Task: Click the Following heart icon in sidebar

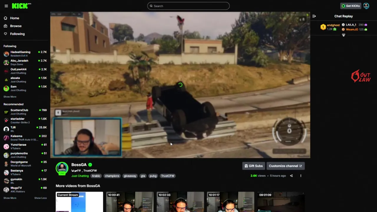Action: click(5, 34)
